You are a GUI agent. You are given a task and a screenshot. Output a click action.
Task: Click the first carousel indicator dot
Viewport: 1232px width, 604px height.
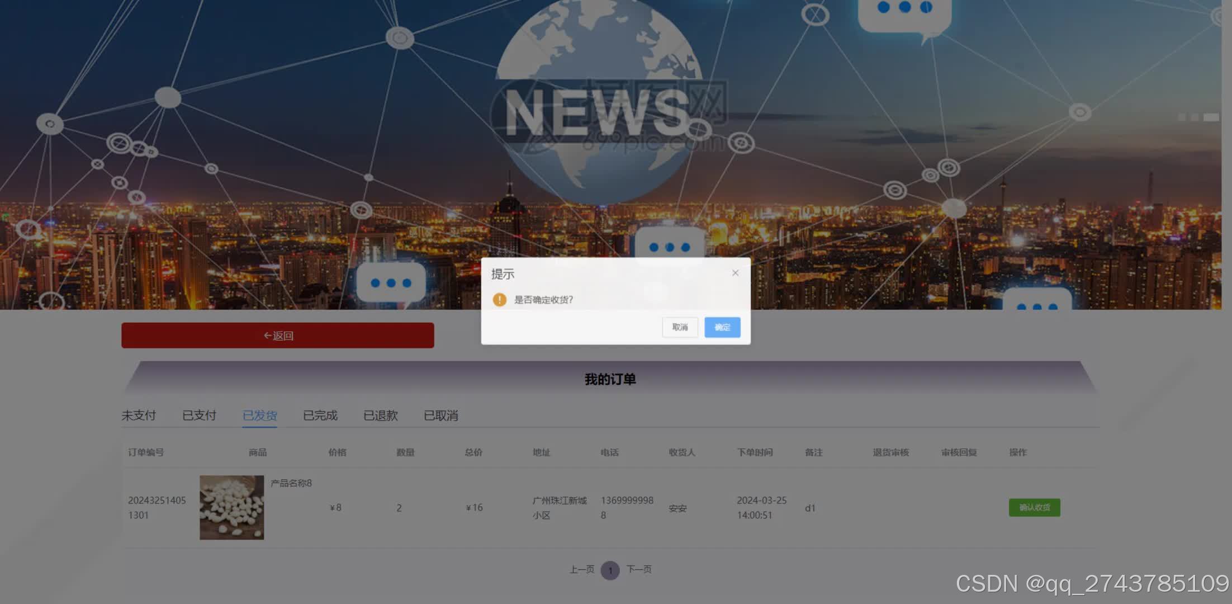tap(1182, 117)
